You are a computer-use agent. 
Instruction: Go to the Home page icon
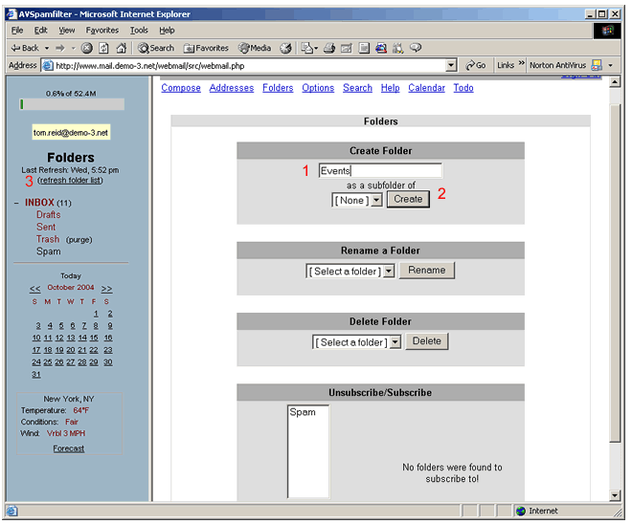click(x=121, y=48)
